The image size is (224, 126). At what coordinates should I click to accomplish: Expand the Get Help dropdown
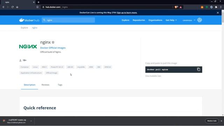click(171, 20)
